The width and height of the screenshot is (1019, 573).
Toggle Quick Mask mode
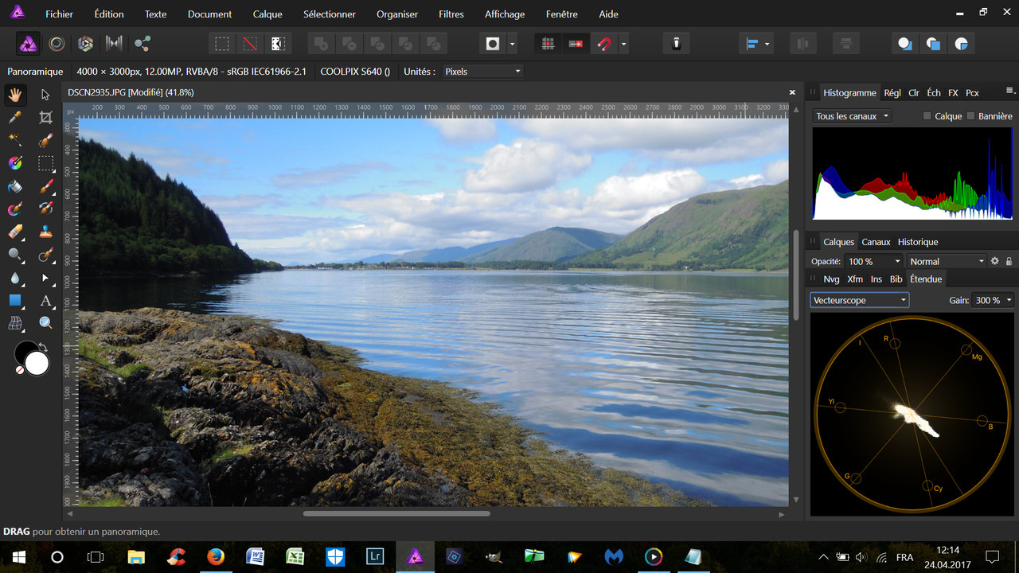(493, 44)
